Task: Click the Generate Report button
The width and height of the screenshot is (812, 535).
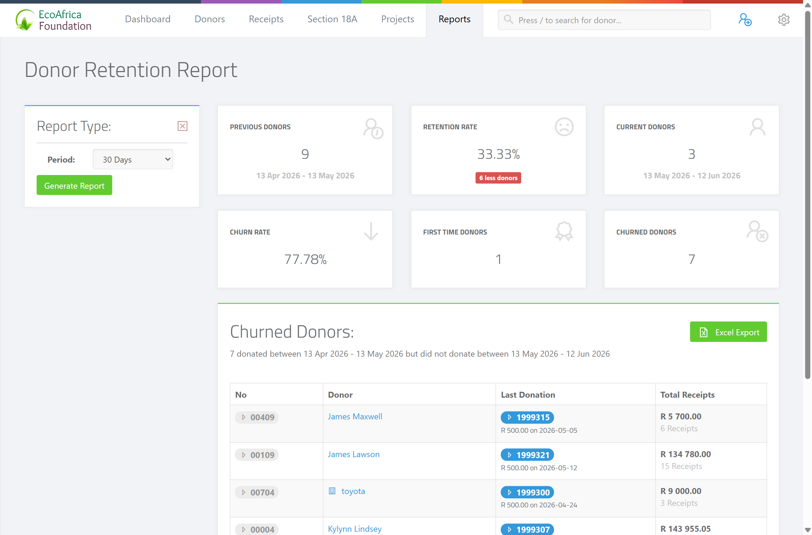Action: (74, 185)
